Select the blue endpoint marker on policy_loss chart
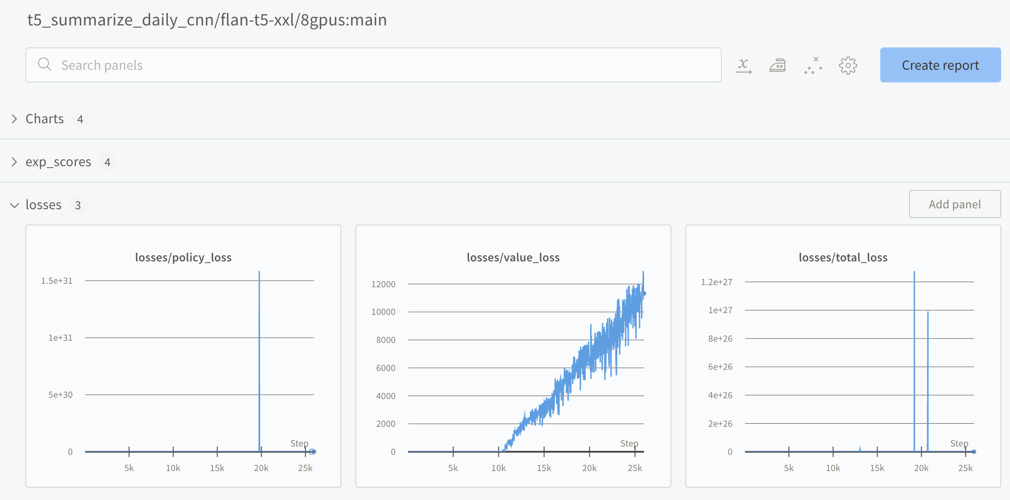 pos(312,451)
